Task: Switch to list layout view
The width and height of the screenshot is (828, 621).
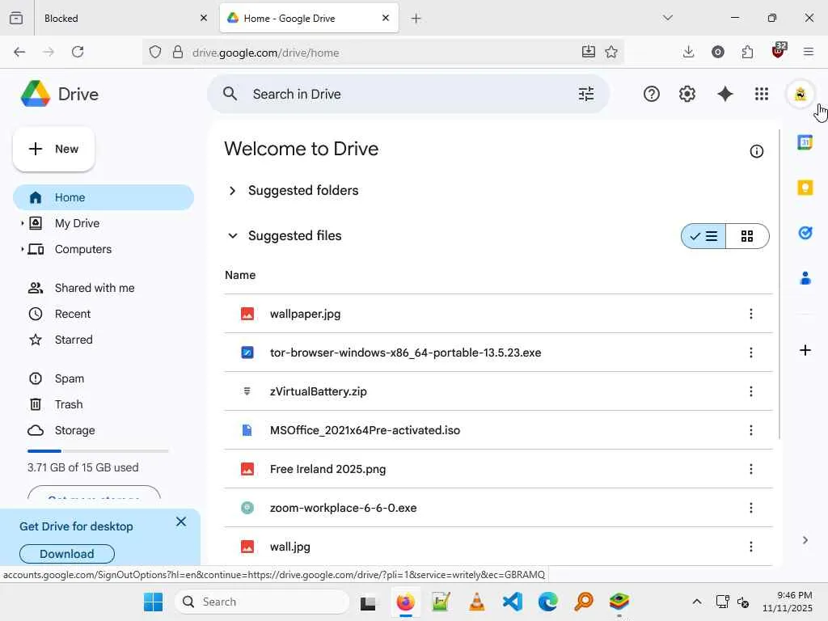Action: pyautogui.click(x=703, y=236)
